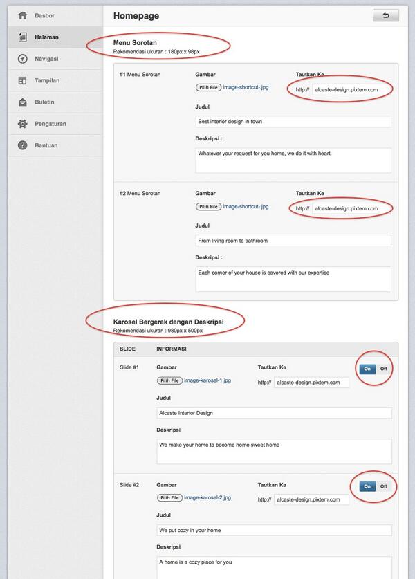The image size is (415, 579).
Task: Click the image-karosel-2.jpg file name
Action: 207,498
